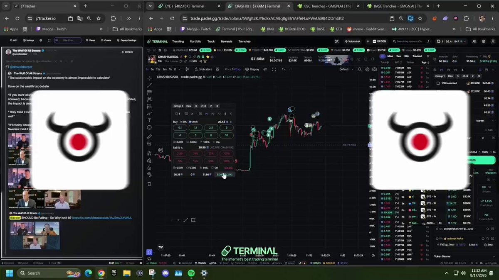Toggle the On switch in Buy settings row
The width and height of the screenshot is (499, 280).
(216, 142)
